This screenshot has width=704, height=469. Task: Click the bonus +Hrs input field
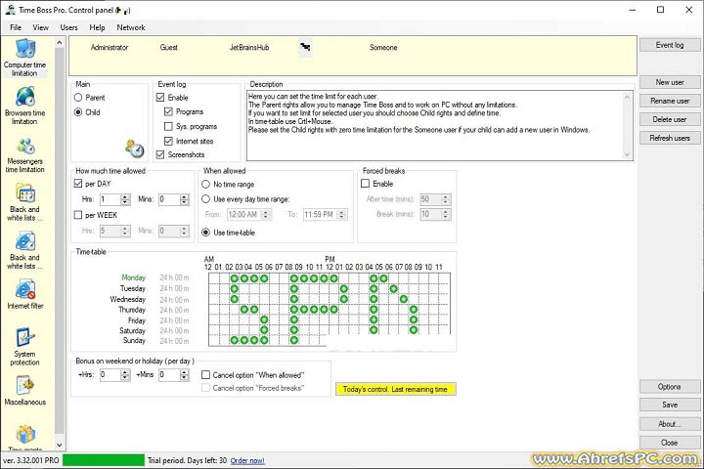[x=110, y=375]
